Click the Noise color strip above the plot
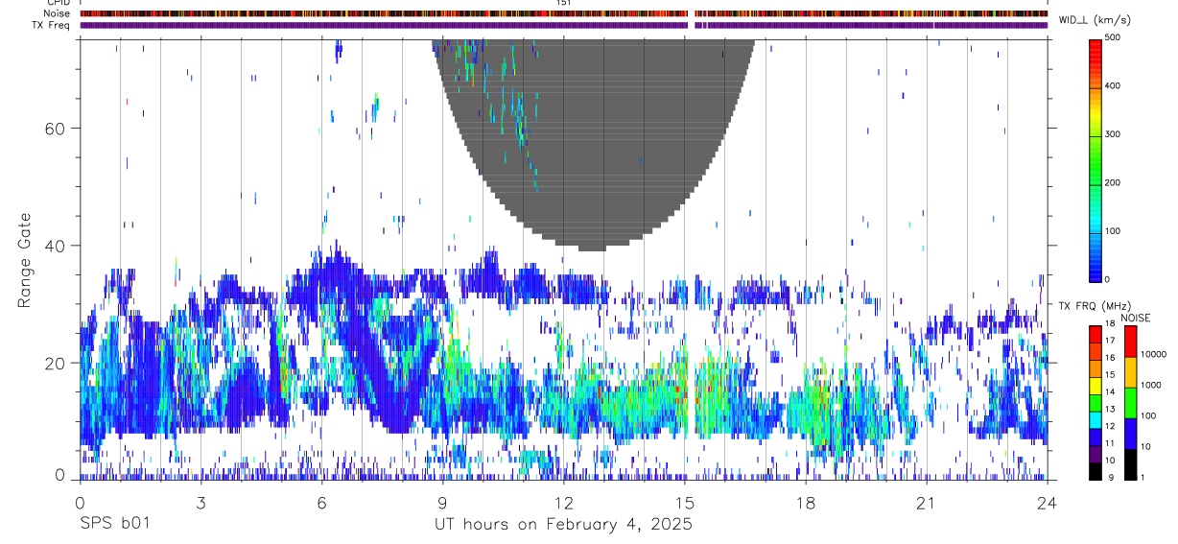 (563, 13)
